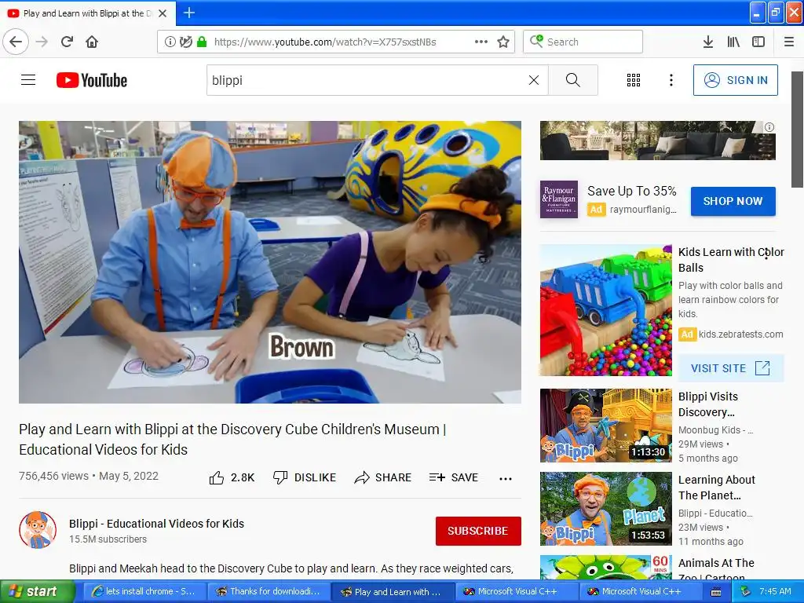Open the Kids Learn with Color Balls thumbnail

[x=605, y=310]
